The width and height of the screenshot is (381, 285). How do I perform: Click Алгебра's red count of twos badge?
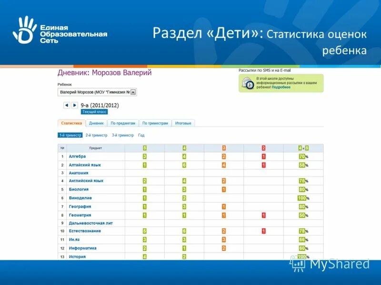[x=264, y=157]
